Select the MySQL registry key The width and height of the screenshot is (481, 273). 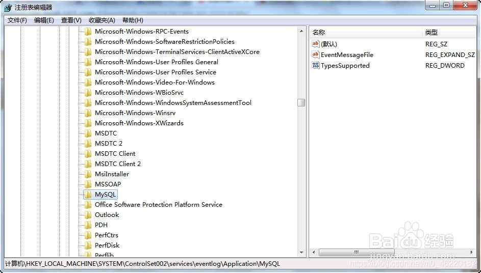[x=105, y=194]
